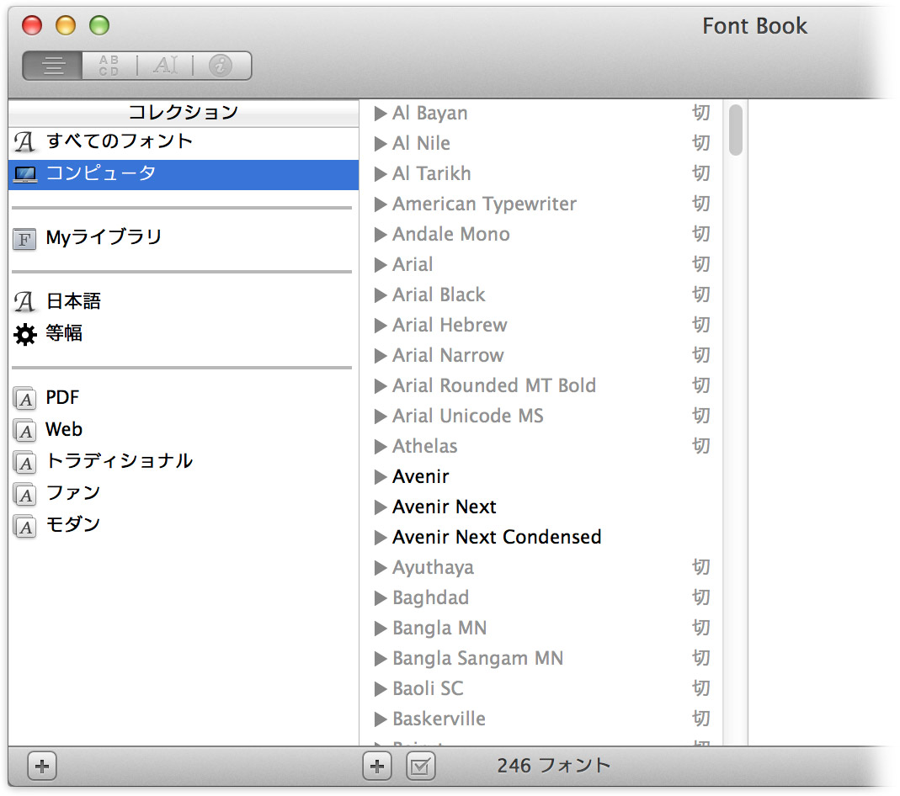
Task: Click the A icon beside モダン
Action: pyautogui.click(x=25, y=527)
